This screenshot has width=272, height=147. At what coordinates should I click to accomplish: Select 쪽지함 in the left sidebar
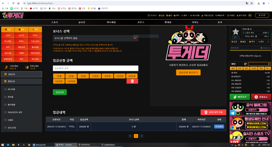point(10,97)
